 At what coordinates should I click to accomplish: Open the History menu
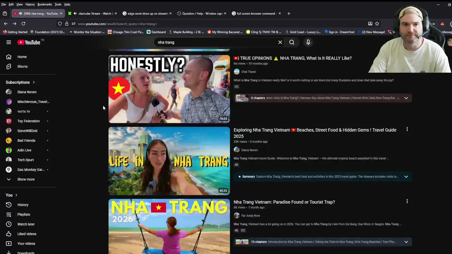point(30,4)
